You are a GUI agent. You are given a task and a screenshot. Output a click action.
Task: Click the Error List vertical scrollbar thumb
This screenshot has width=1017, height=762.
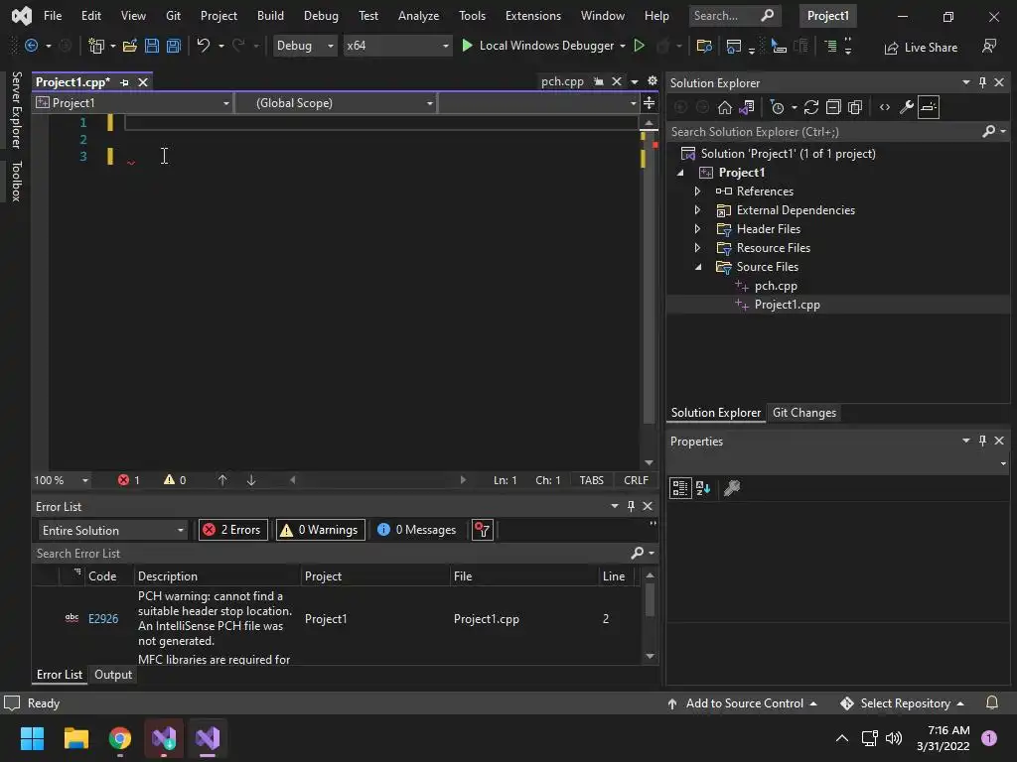(x=650, y=599)
